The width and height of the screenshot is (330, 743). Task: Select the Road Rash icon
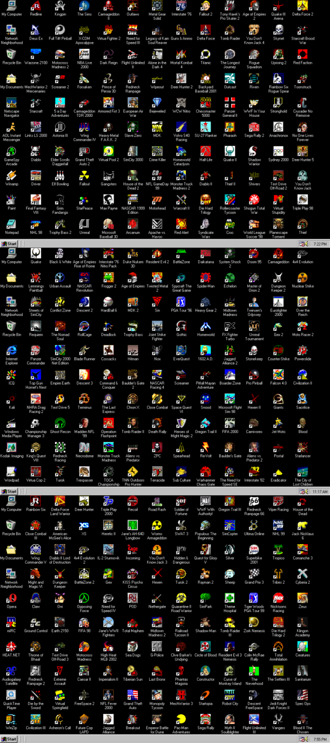[157, 501]
